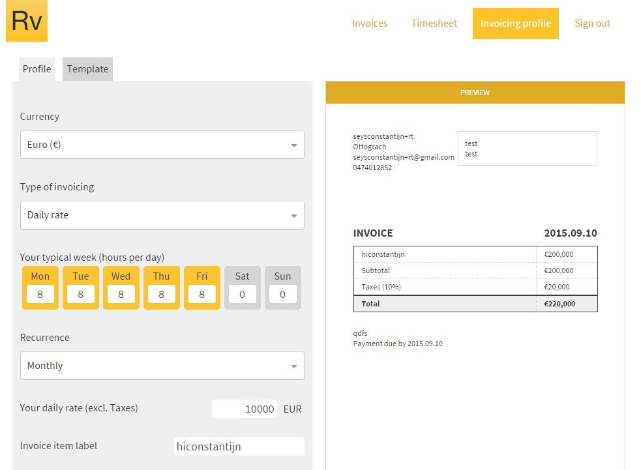Screen dimensions: 641x470
Task: Expand the Type of invoicing dropdown
Action: coord(162,215)
